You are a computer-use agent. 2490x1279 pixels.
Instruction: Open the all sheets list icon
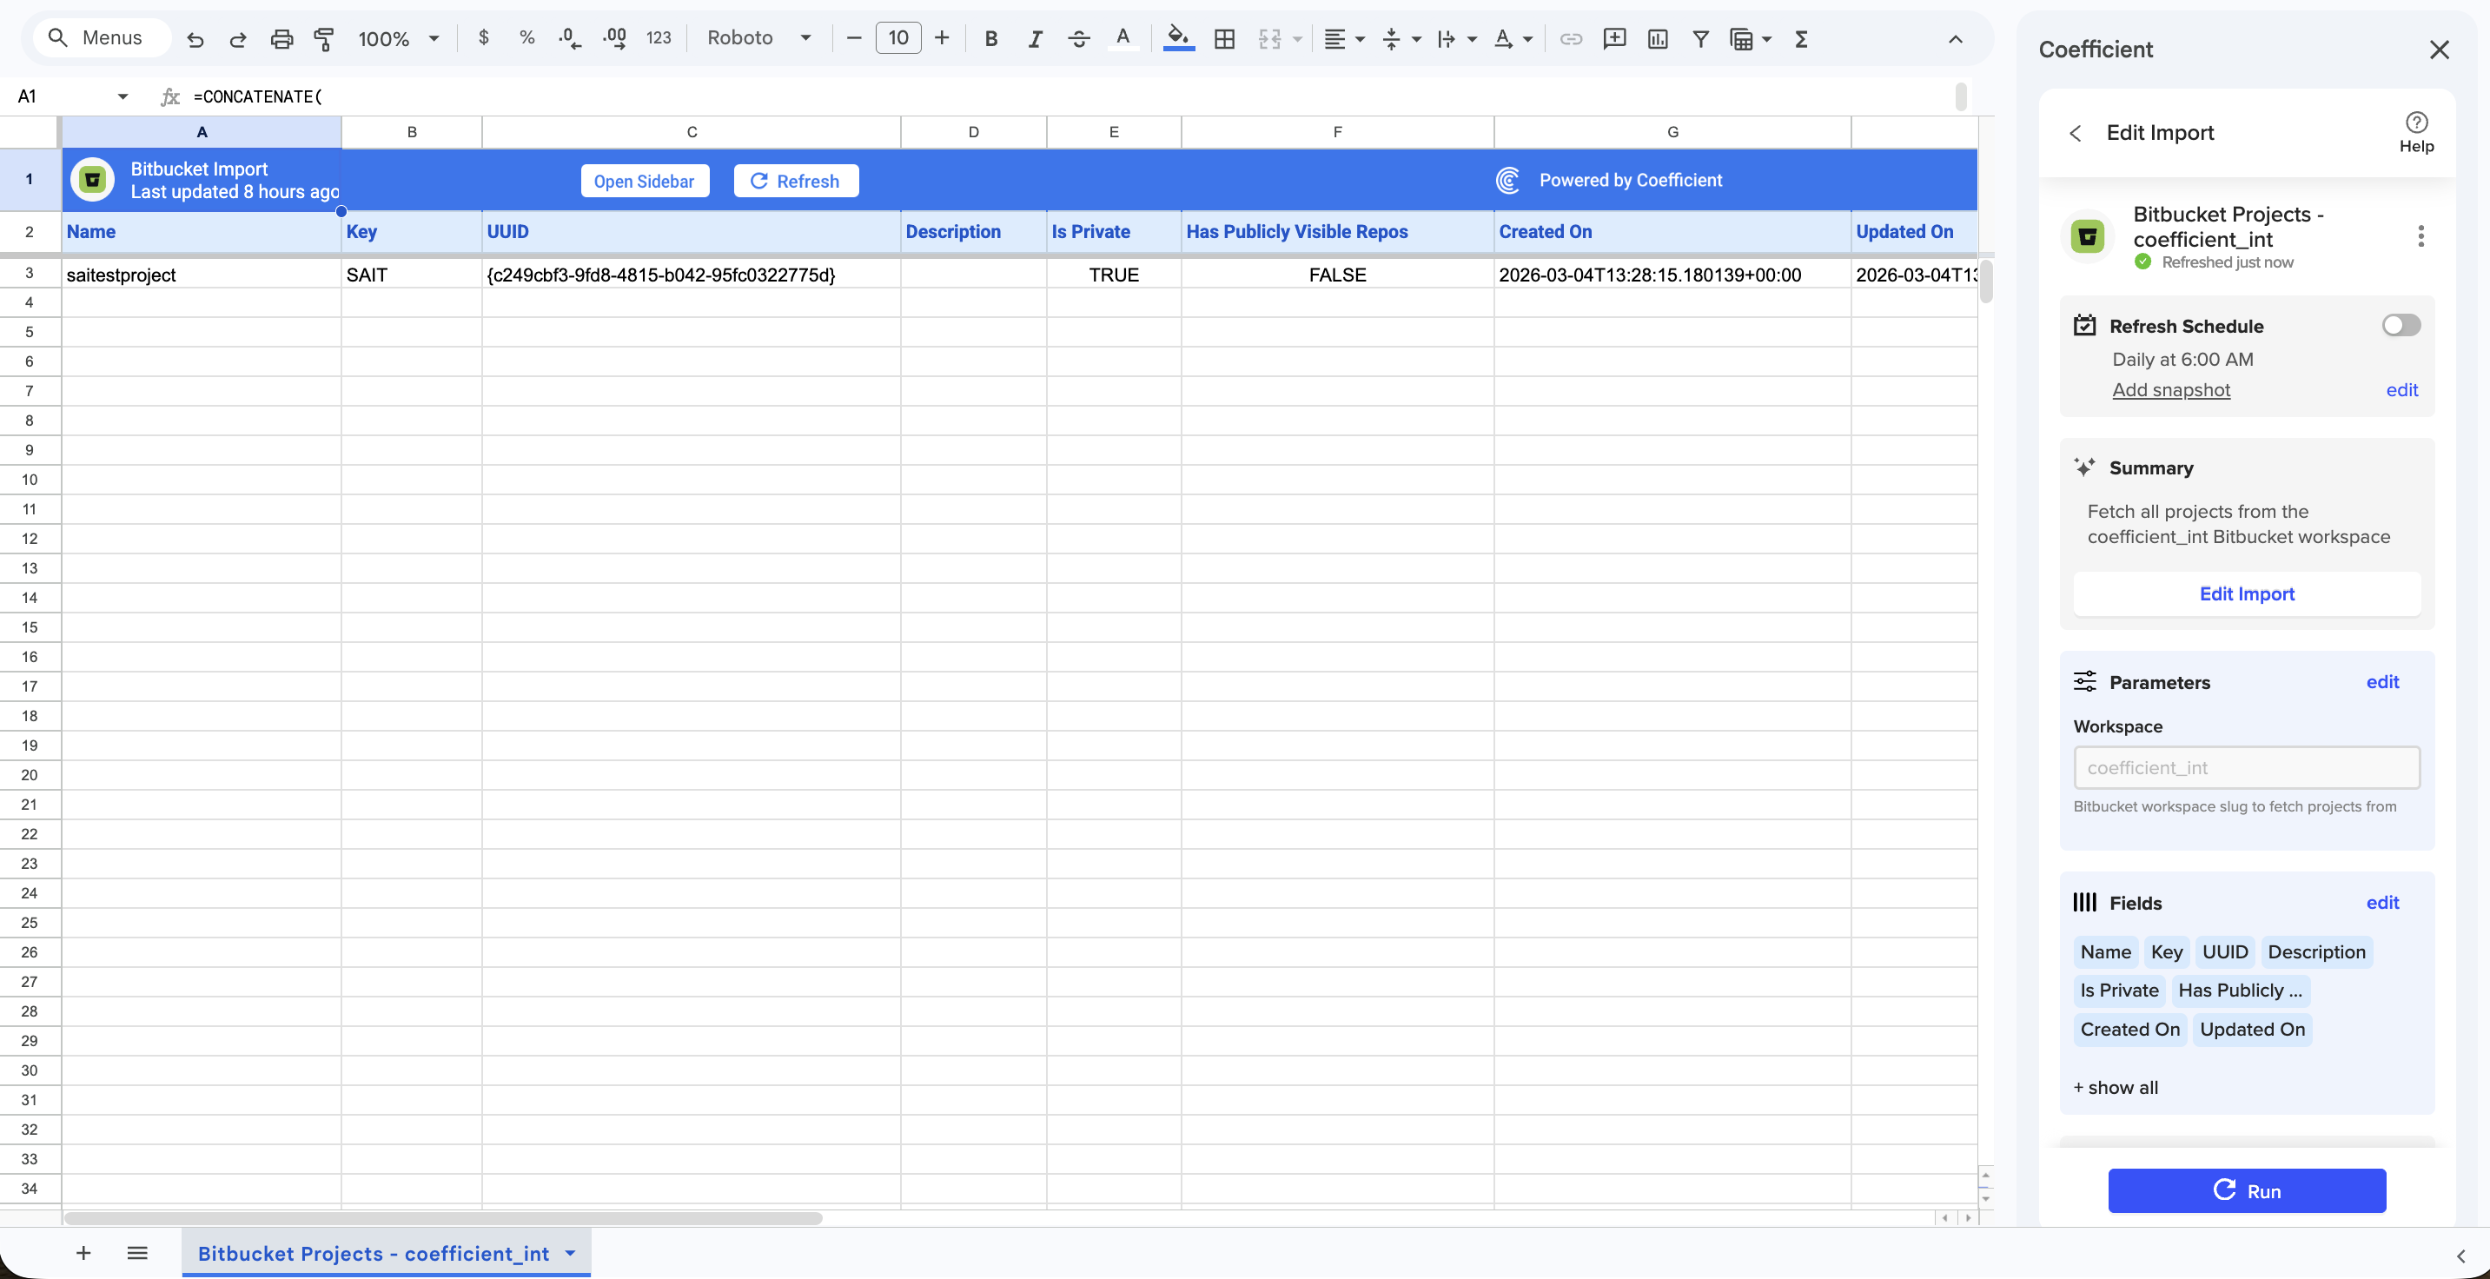pos(137,1253)
